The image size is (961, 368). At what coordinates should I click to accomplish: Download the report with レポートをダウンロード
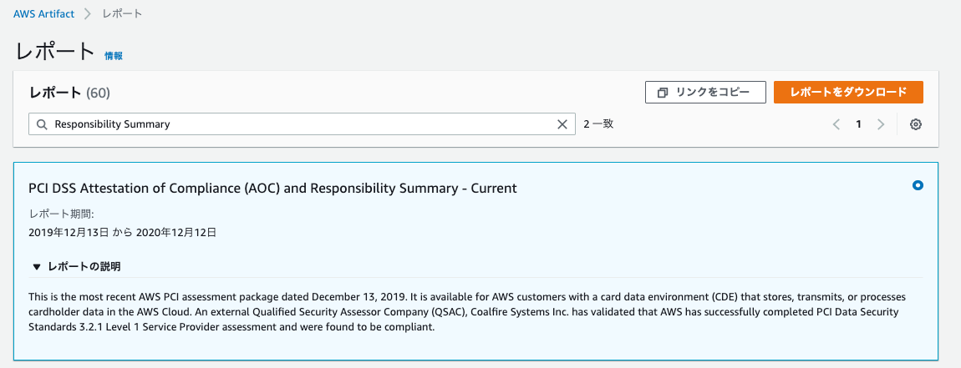pos(848,93)
